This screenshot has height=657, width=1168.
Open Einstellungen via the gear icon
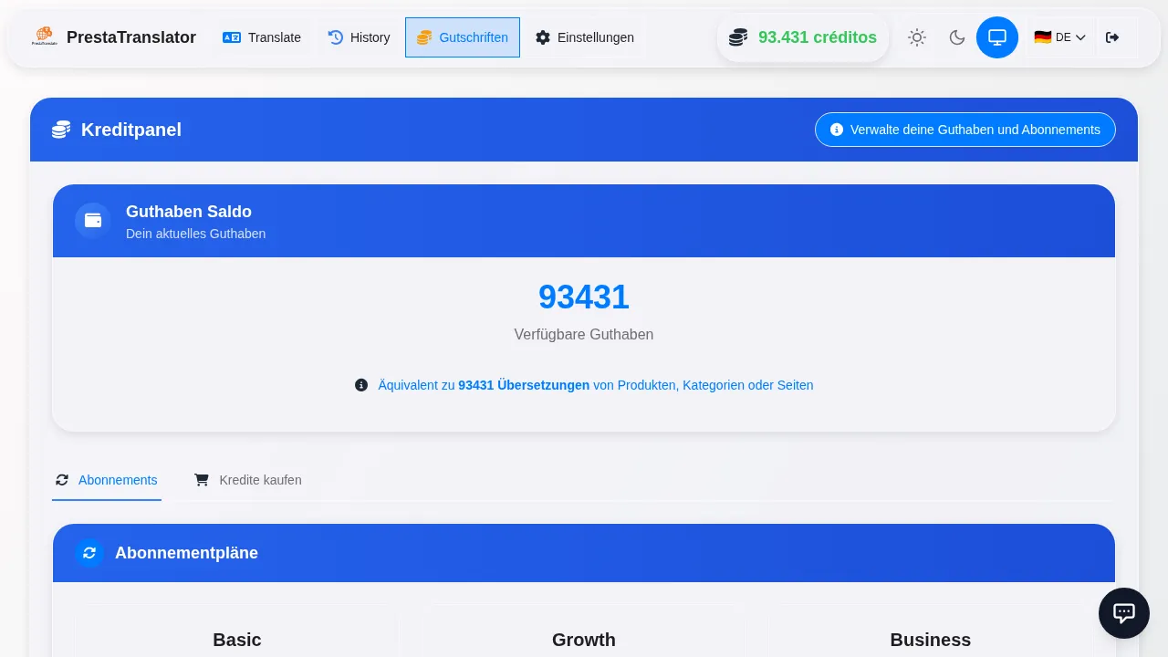pos(543,37)
